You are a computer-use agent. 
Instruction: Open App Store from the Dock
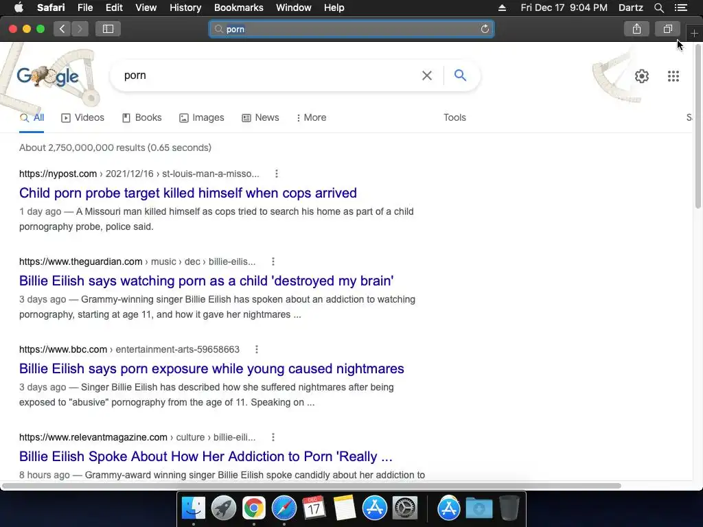(374, 508)
